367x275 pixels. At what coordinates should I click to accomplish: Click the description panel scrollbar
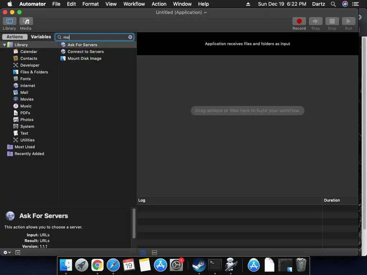[x=134, y=223]
